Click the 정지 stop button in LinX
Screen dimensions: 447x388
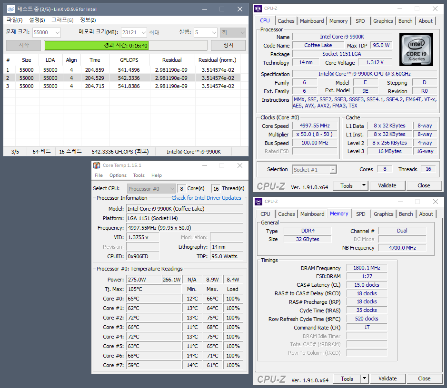[228, 45]
